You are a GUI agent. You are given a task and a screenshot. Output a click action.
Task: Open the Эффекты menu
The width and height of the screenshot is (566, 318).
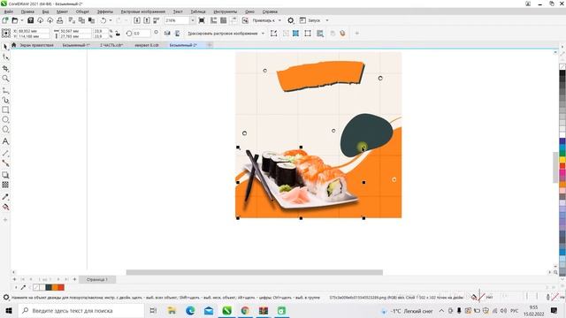click(x=105, y=11)
